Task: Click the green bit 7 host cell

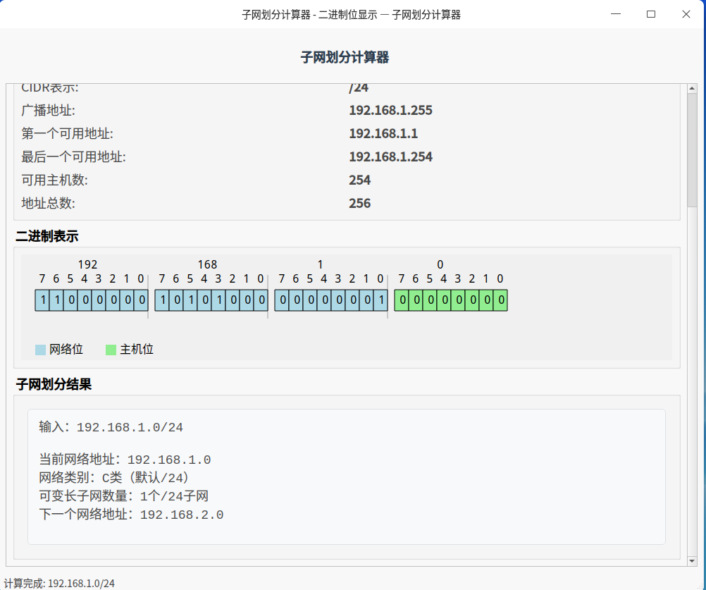Action: click(402, 300)
